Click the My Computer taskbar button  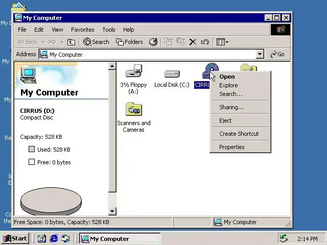[x=120, y=238]
